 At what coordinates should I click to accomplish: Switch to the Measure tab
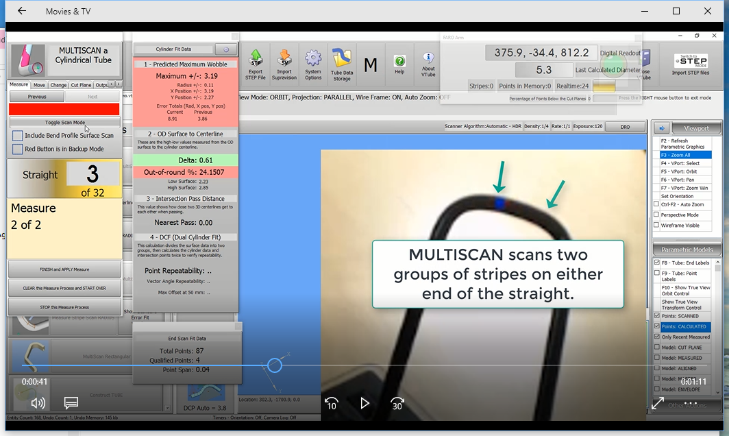pyautogui.click(x=18, y=85)
